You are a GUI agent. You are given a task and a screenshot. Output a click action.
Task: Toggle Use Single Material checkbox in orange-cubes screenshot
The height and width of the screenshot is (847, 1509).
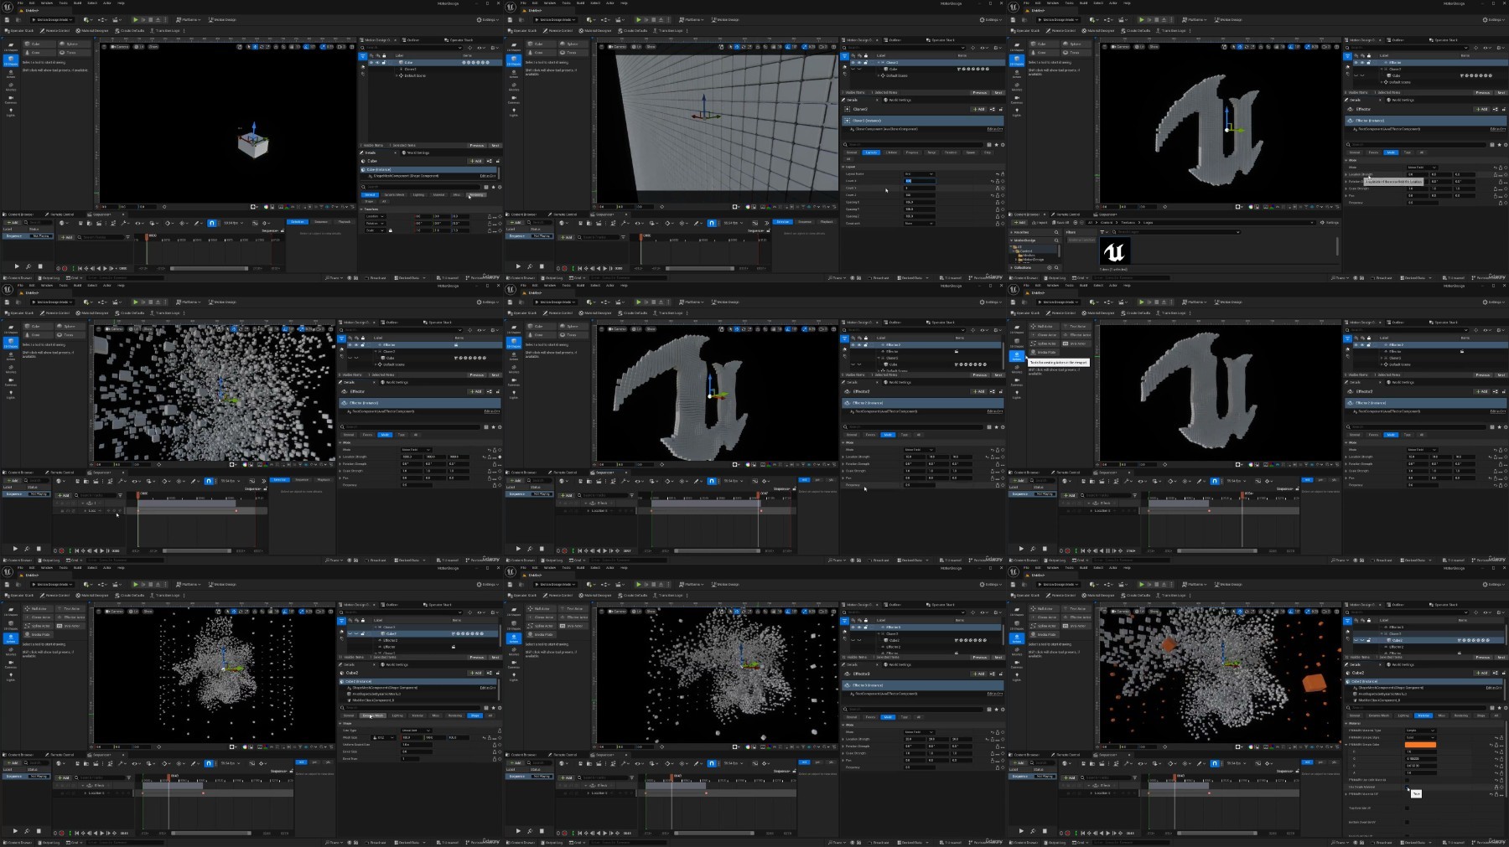(1407, 787)
